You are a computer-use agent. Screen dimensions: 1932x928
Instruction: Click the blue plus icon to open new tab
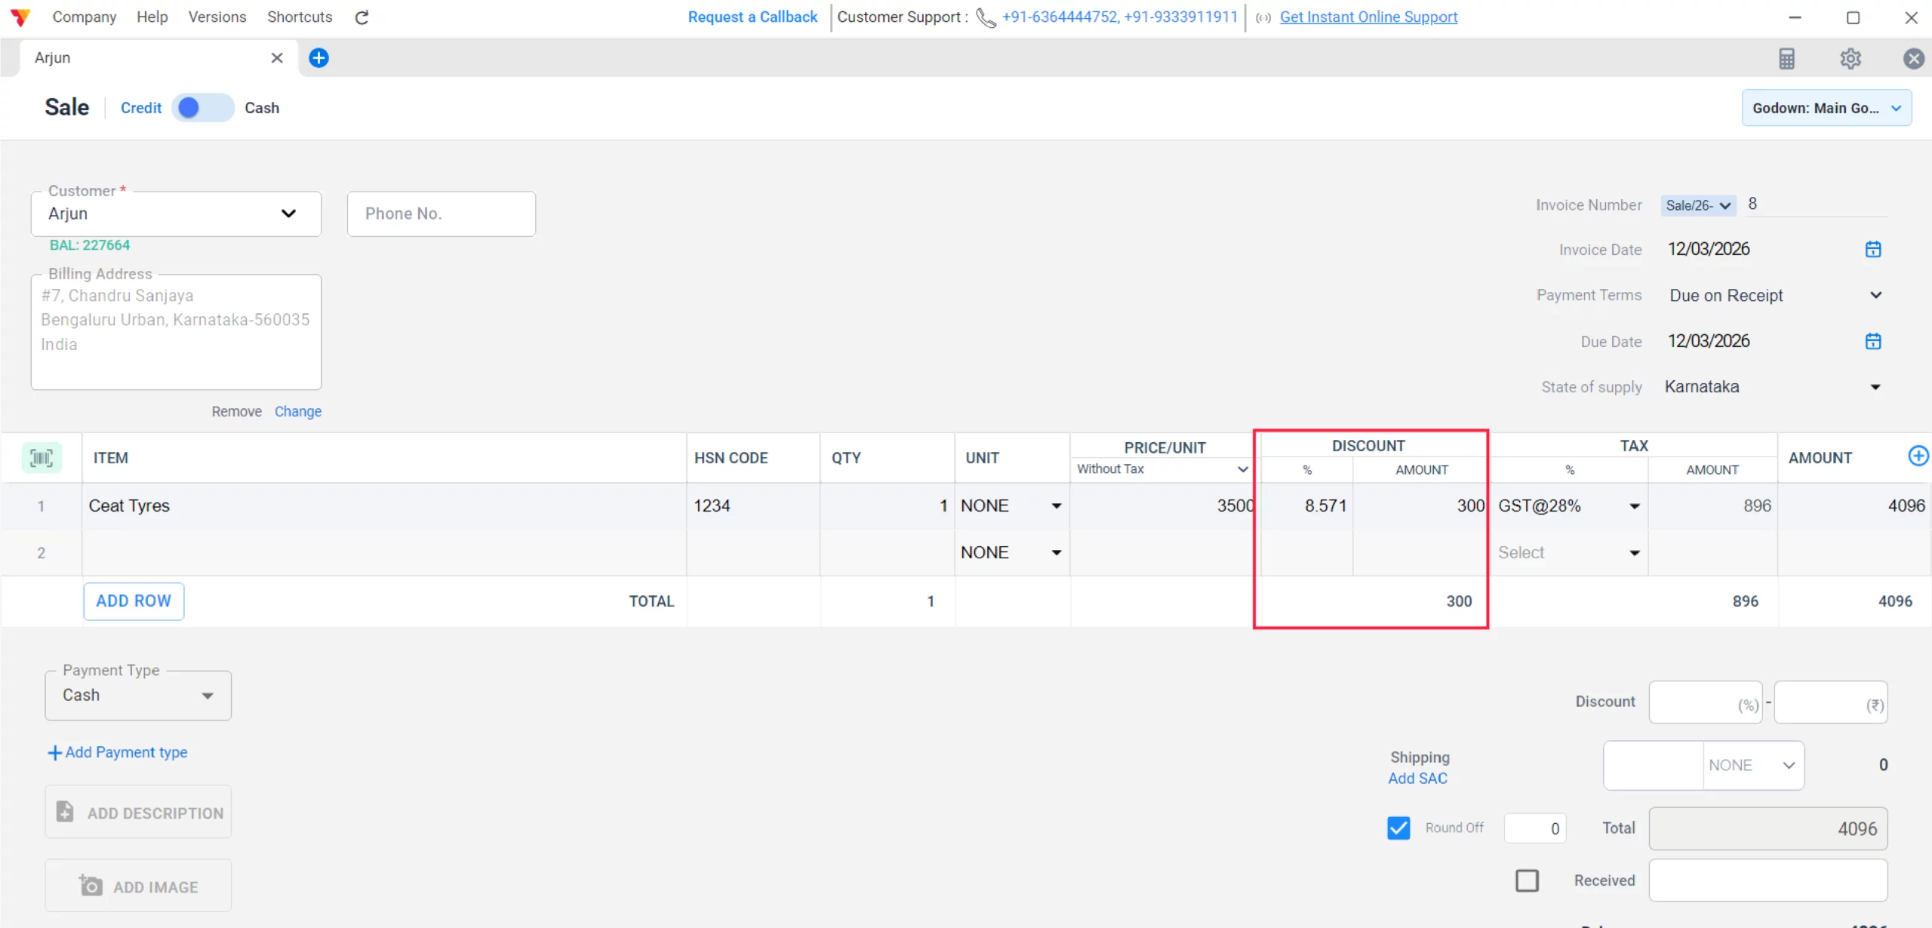[x=318, y=57]
